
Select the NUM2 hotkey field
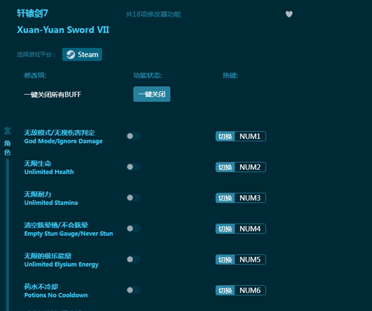(x=250, y=167)
